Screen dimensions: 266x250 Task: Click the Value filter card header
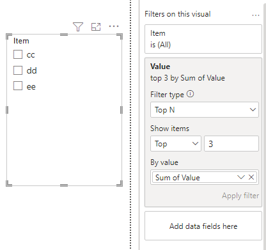coord(160,66)
